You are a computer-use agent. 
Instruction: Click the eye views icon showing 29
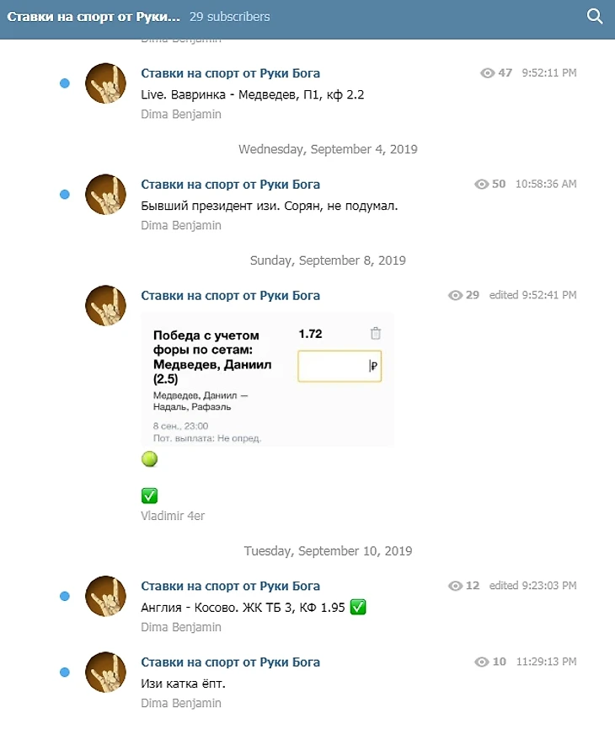coord(455,296)
